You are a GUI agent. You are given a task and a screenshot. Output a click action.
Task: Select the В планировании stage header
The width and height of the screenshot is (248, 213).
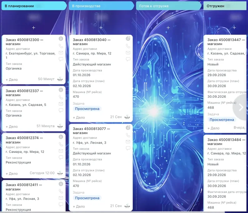[34, 6]
